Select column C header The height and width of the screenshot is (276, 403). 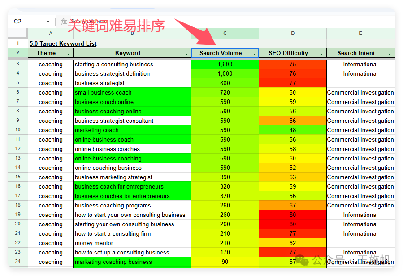[x=225, y=33]
